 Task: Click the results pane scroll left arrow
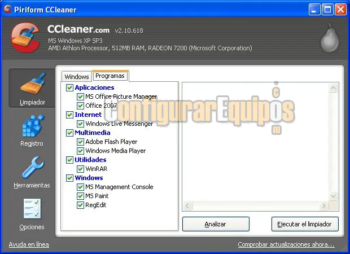(187, 205)
